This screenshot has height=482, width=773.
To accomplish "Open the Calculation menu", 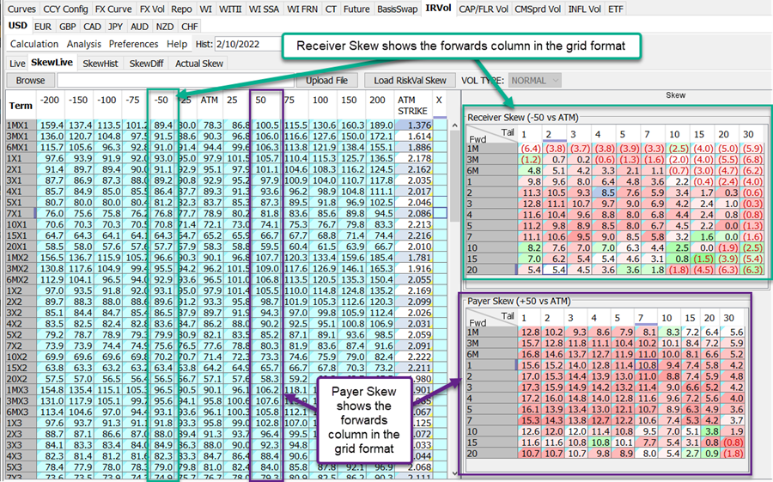I will 34,44.
